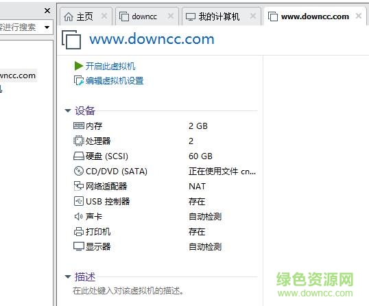Image resolution: width=369 pixels, height=306 pixels.
Task: Switch to the 主页 tab
Action: 86,16
